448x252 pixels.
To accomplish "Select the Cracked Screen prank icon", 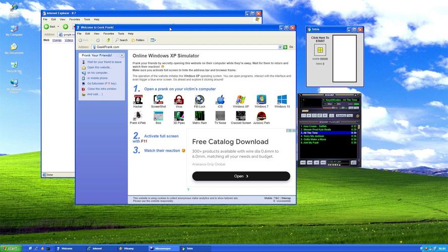I will coord(241,116).
